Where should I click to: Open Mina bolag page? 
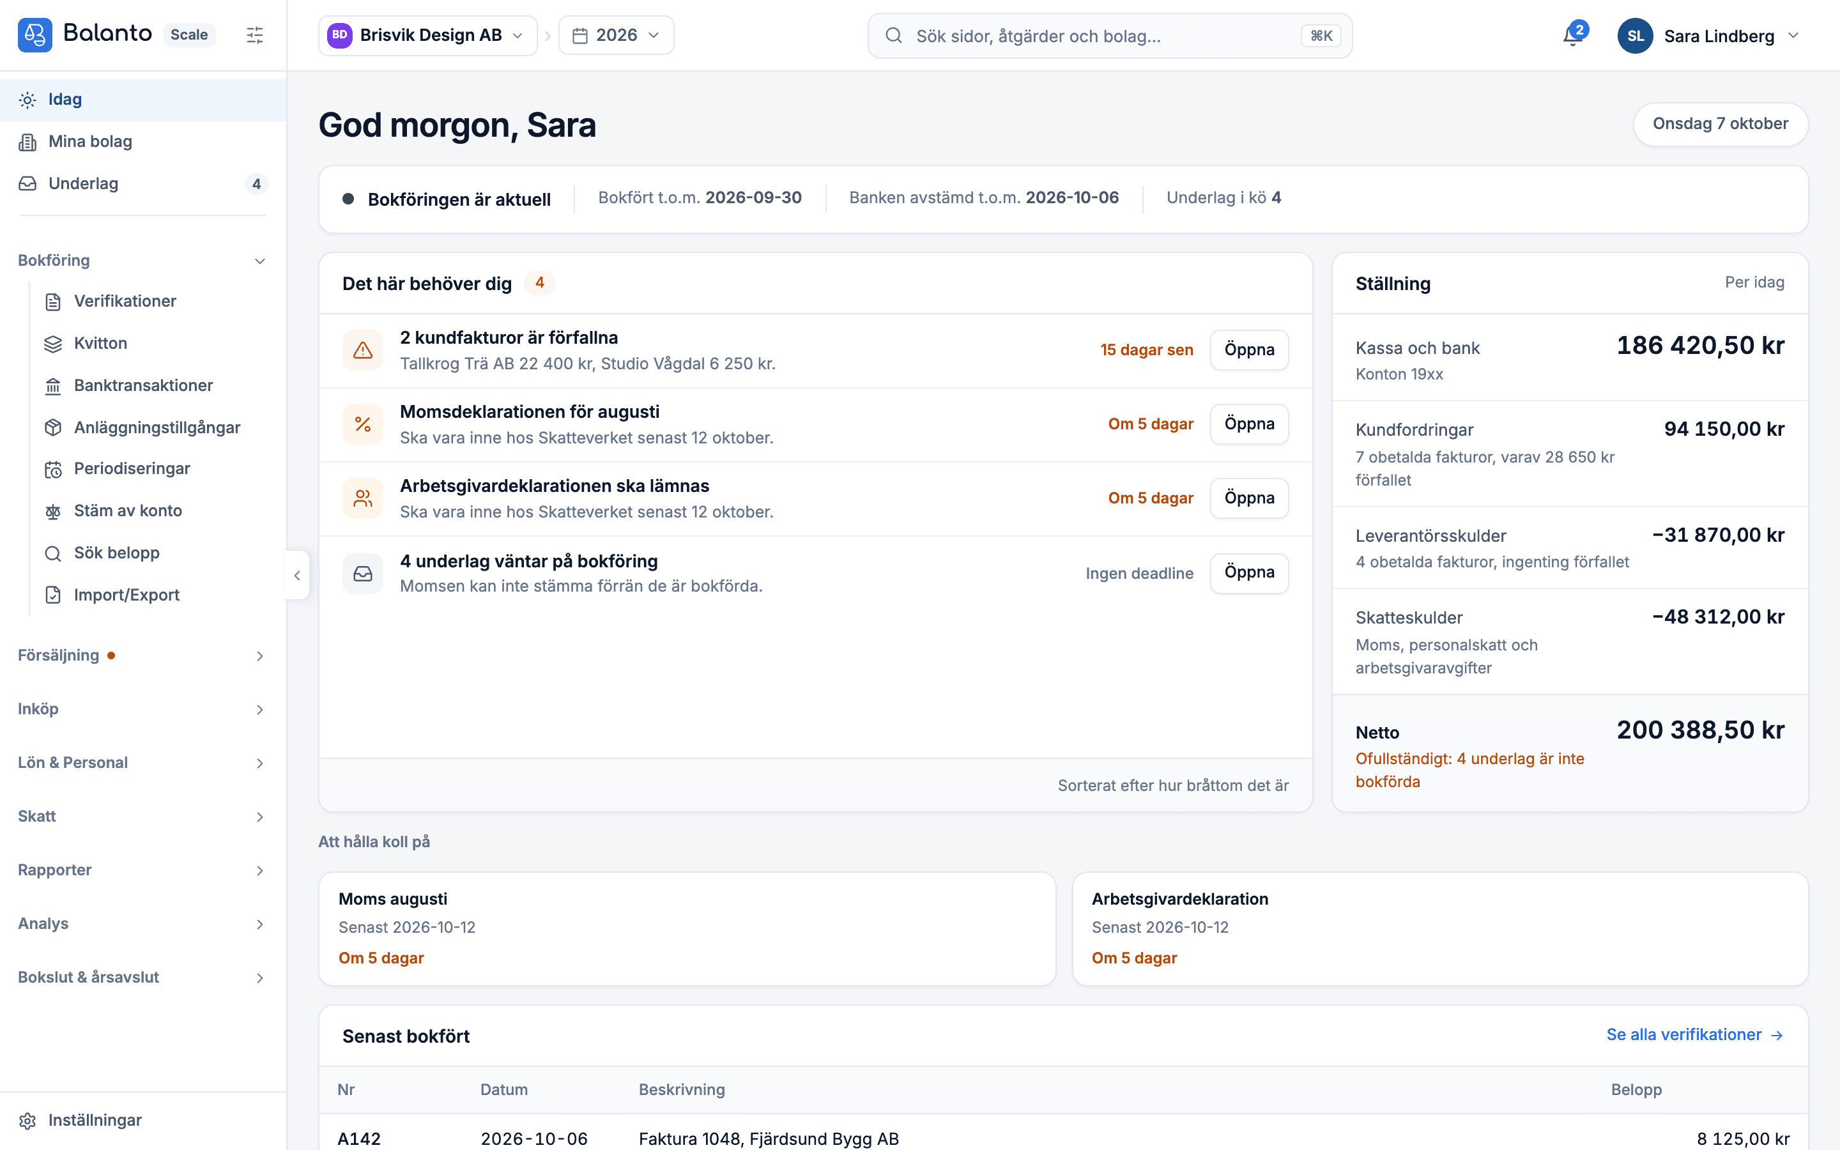click(143, 141)
